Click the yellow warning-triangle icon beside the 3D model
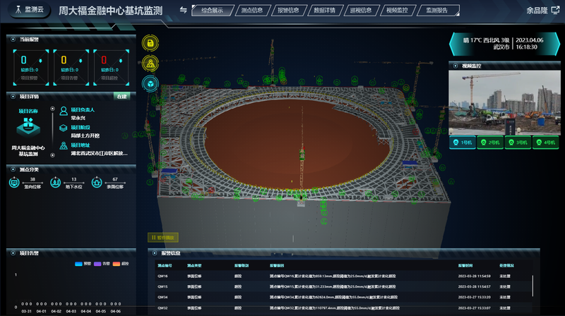565x316 pixels. (x=150, y=63)
